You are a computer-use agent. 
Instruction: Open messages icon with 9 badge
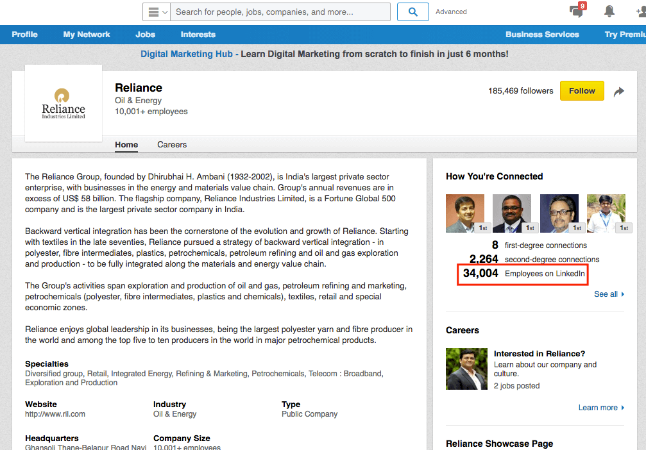[577, 11]
